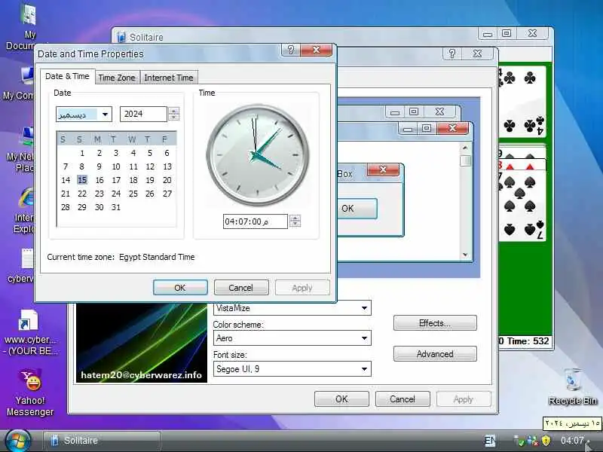This screenshot has width=603, height=452.
Task: Click the taskbar clock showing 04:07
Action: click(572, 441)
